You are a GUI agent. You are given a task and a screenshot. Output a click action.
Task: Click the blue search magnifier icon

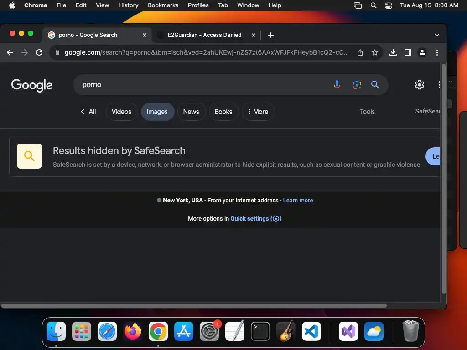click(x=375, y=85)
